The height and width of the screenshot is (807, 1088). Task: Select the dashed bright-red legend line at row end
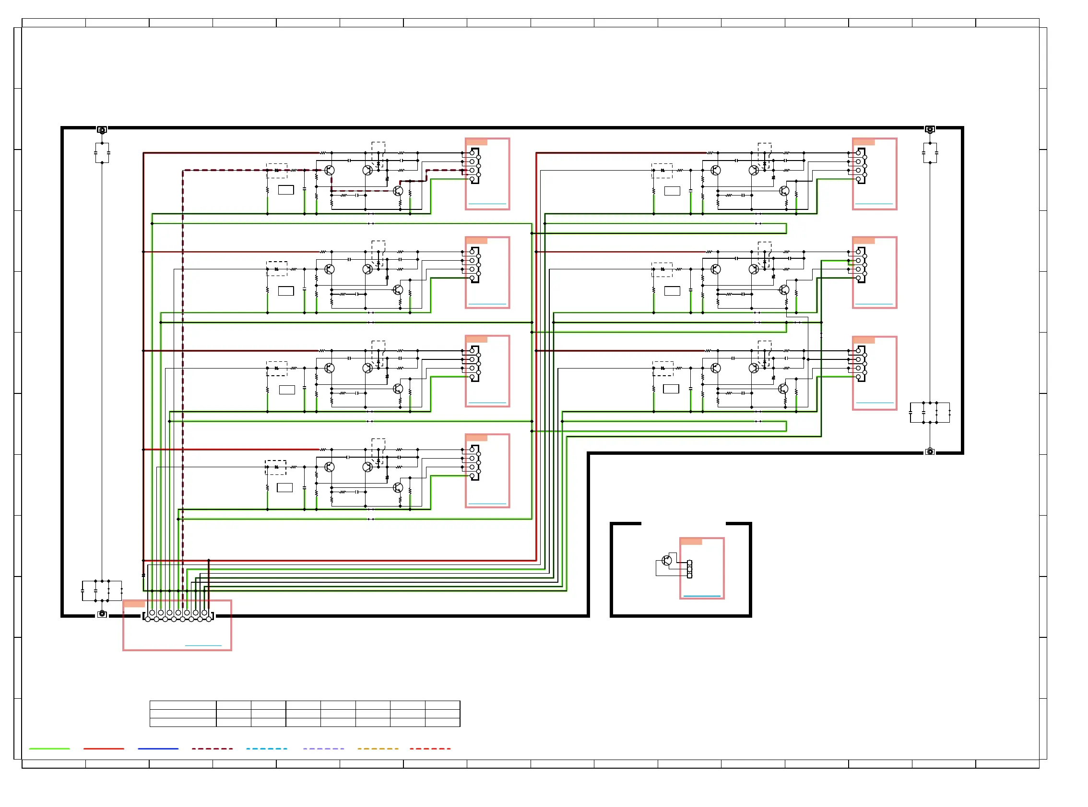coord(430,749)
